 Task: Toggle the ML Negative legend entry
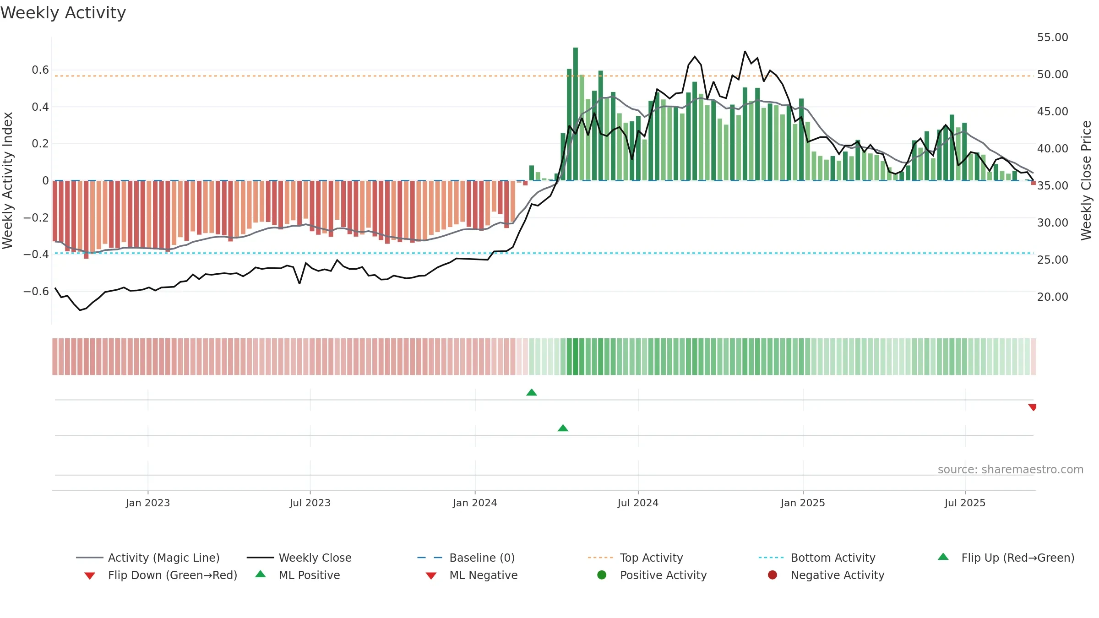[x=472, y=575]
